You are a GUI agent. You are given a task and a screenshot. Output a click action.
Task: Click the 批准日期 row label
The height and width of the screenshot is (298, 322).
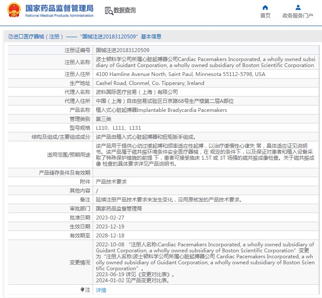click(80, 218)
